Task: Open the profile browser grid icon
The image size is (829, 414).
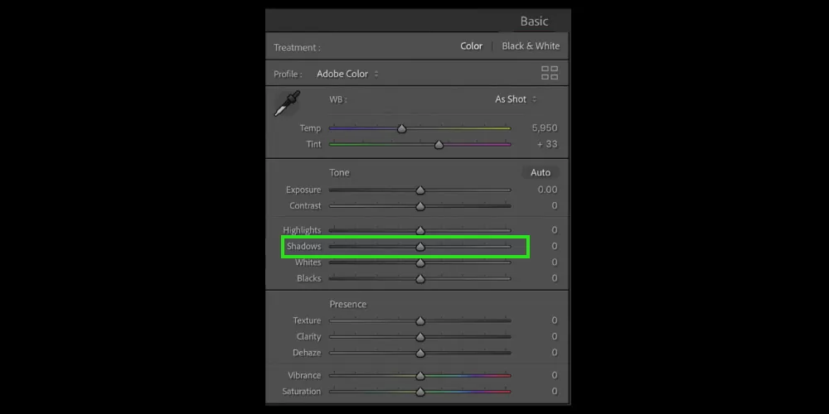Action: [x=550, y=73]
